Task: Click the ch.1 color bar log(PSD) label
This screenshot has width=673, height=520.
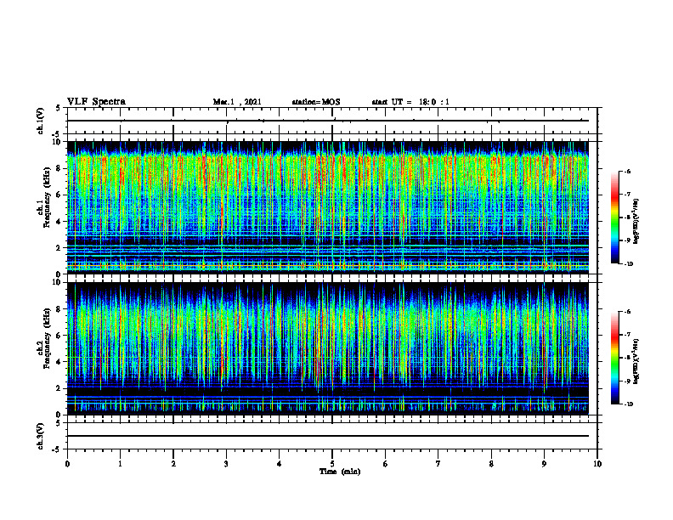Action: point(636,222)
